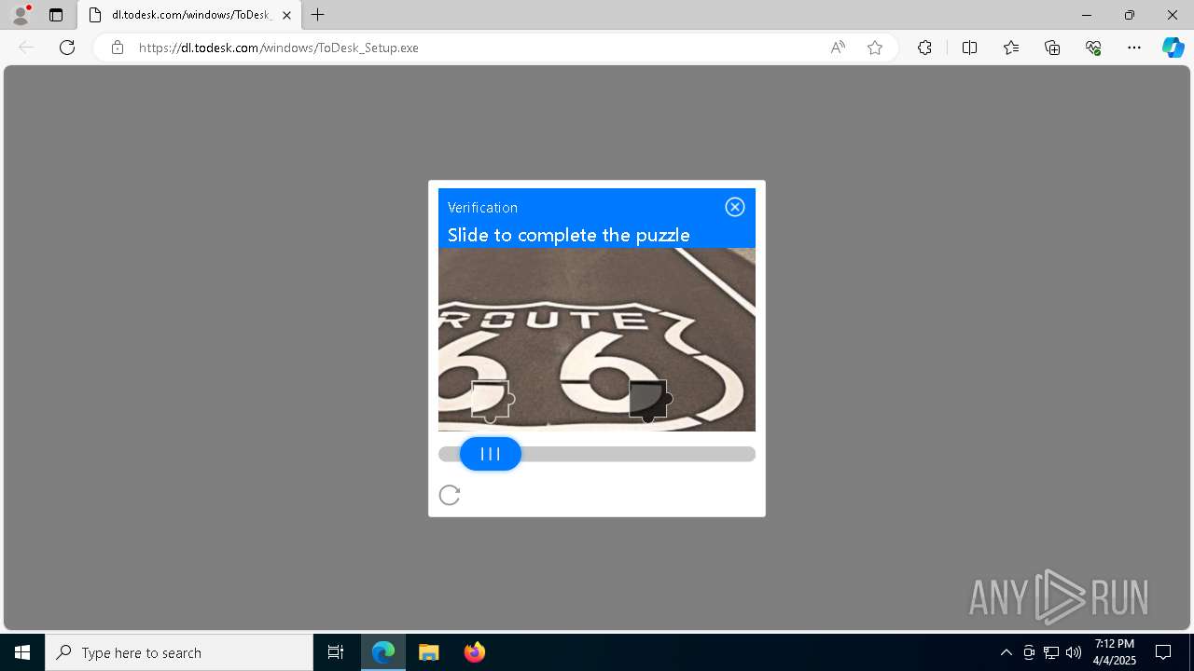Activate the Read aloud icon
Screen dimensions: 1194x671
point(838,48)
